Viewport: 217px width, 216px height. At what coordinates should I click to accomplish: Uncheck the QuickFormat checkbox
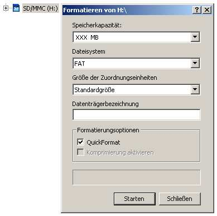click(x=80, y=142)
